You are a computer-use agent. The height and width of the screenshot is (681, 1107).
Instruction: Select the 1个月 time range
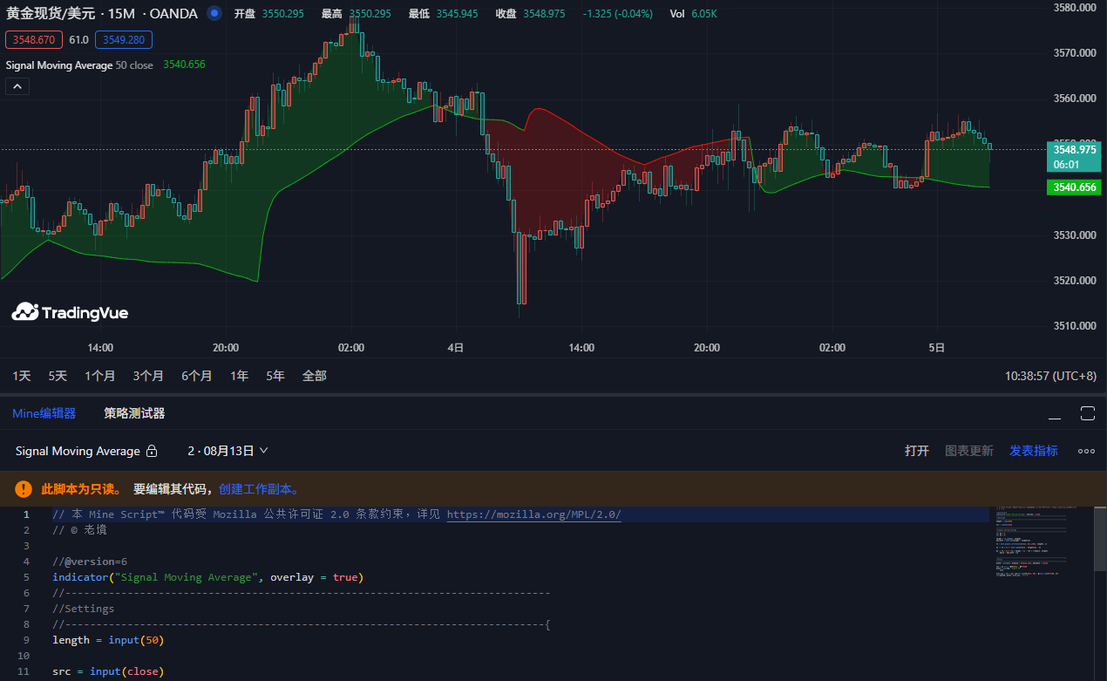[x=100, y=376]
